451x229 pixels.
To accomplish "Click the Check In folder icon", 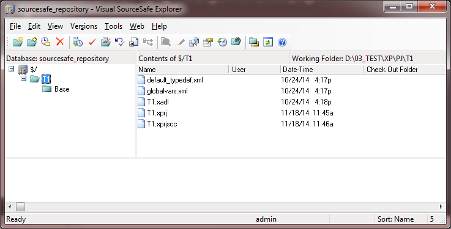I will [x=106, y=42].
